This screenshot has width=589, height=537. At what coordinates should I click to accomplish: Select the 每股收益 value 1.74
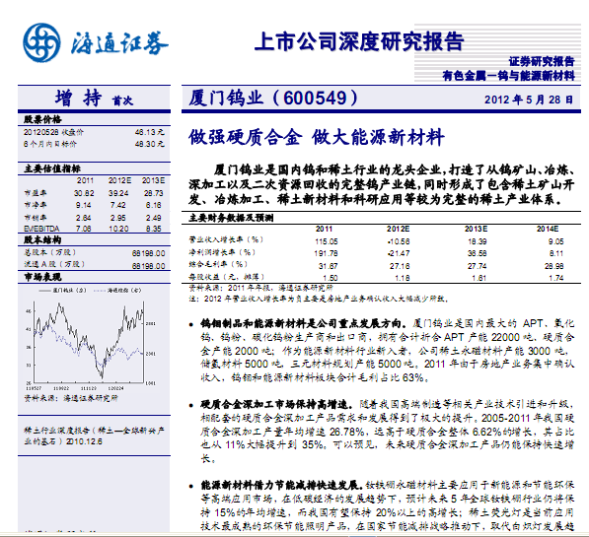click(x=556, y=278)
